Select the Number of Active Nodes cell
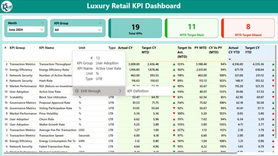This screenshot has height=156, width=278. 55,75
